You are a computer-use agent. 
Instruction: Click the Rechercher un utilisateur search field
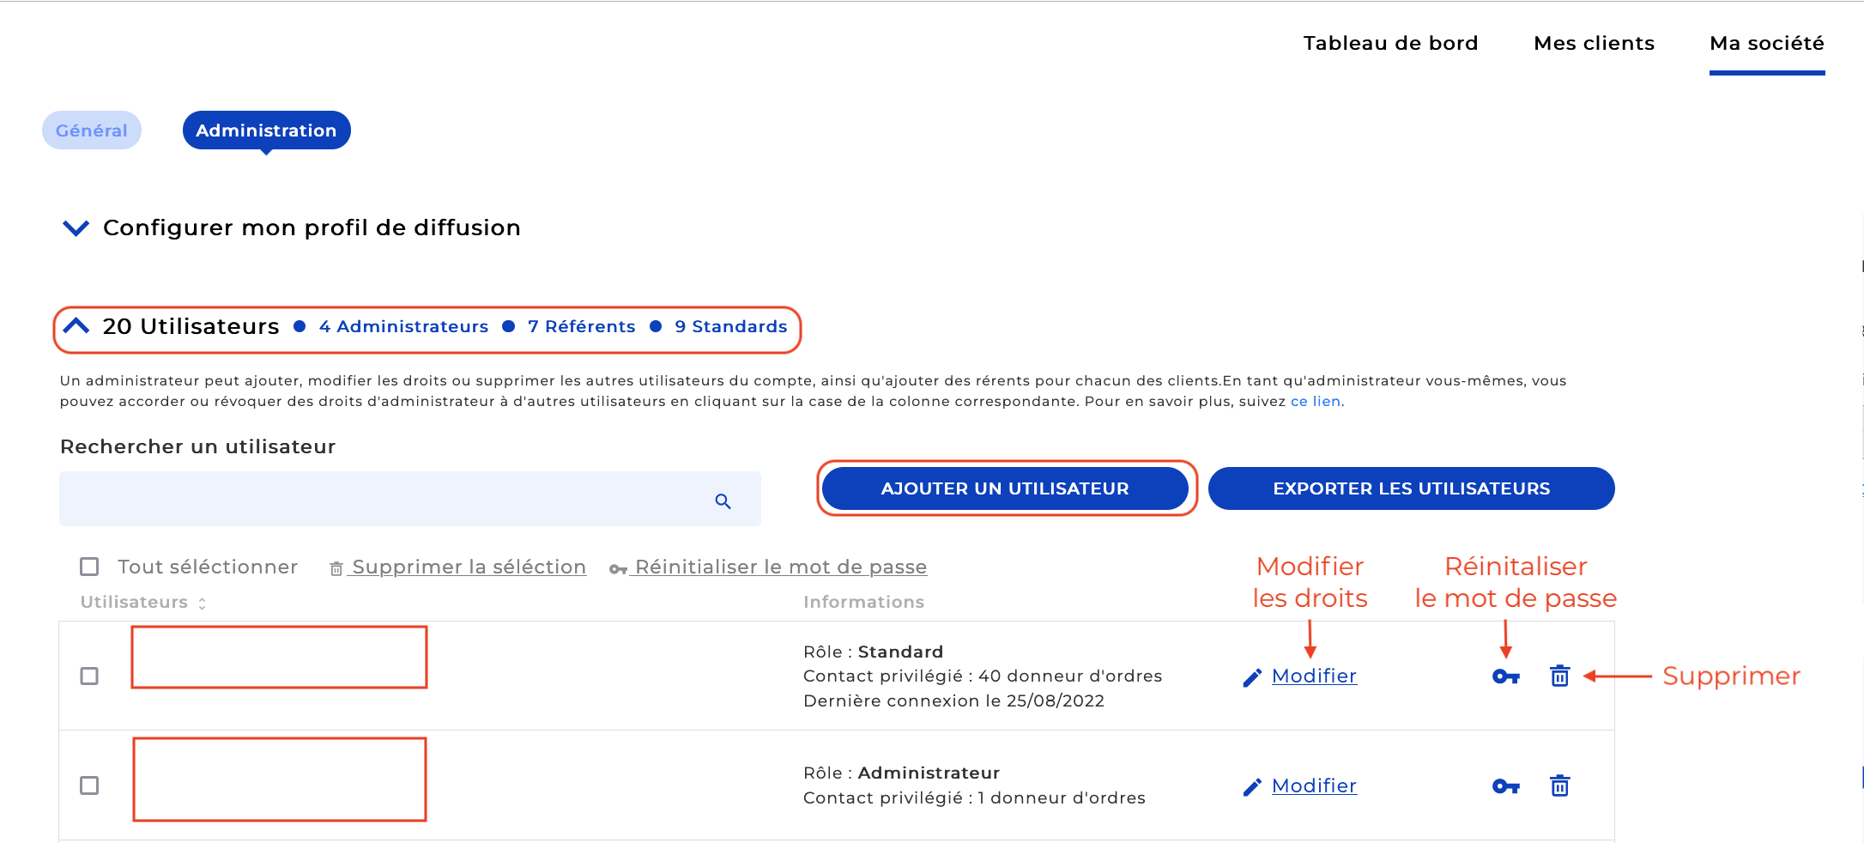click(410, 499)
